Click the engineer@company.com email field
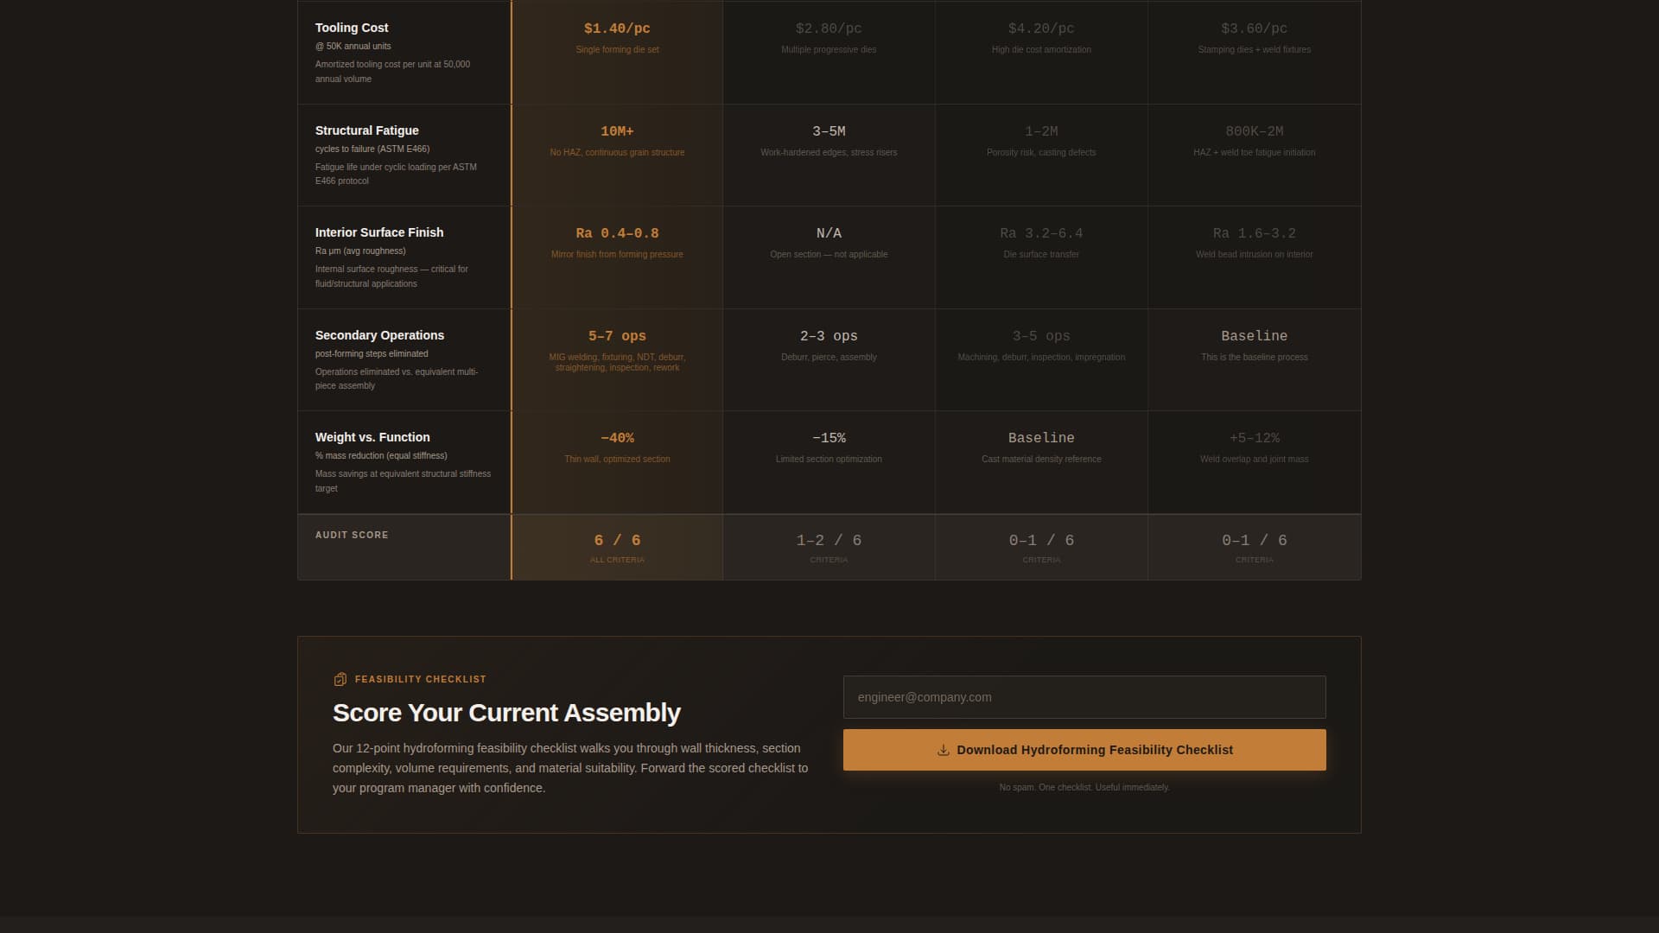Image resolution: width=1659 pixels, height=933 pixels. (1084, 696)
